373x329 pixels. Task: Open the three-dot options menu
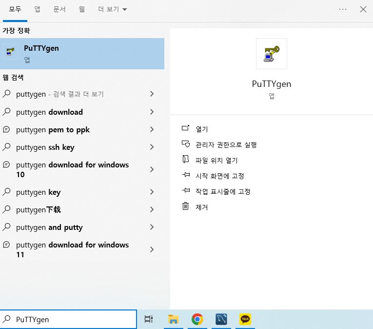343,9
